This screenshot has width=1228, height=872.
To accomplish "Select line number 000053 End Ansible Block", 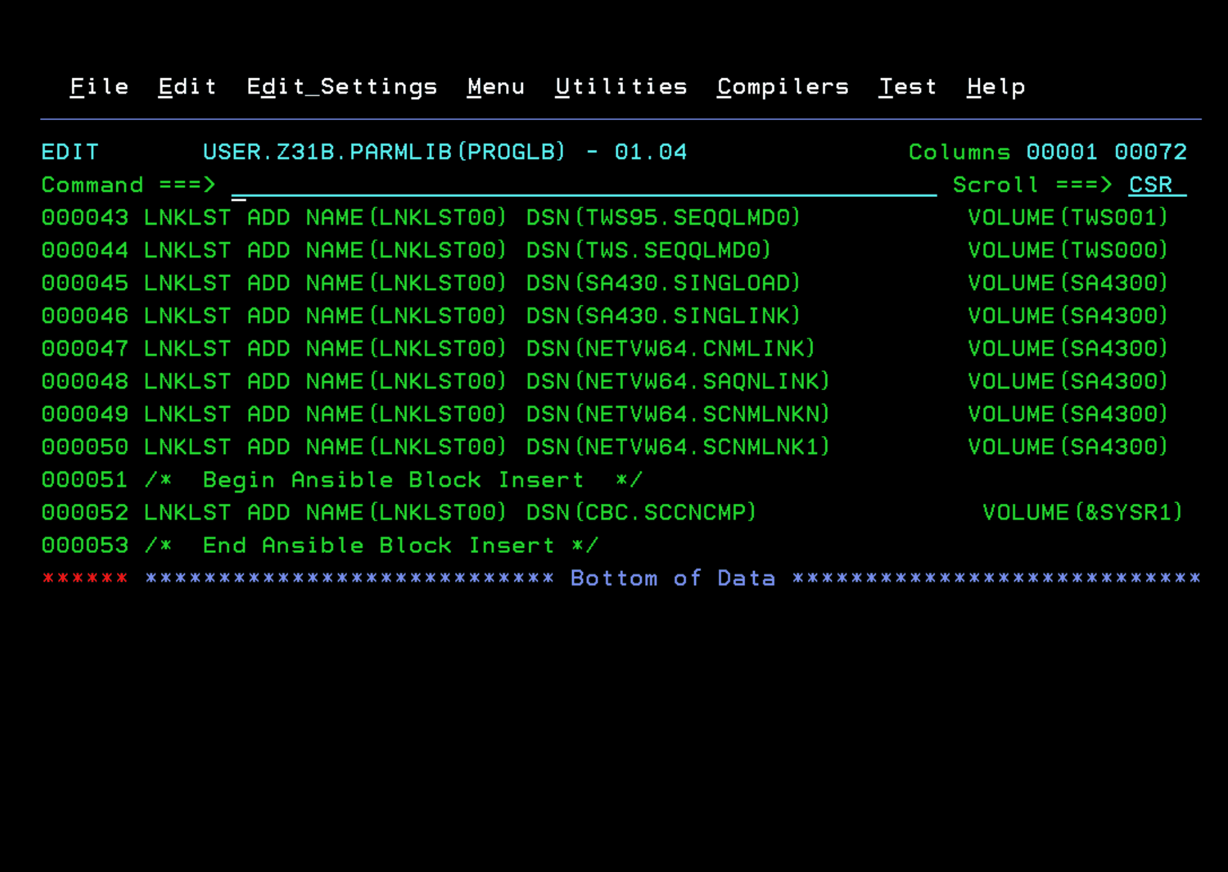I will [85, 545].
